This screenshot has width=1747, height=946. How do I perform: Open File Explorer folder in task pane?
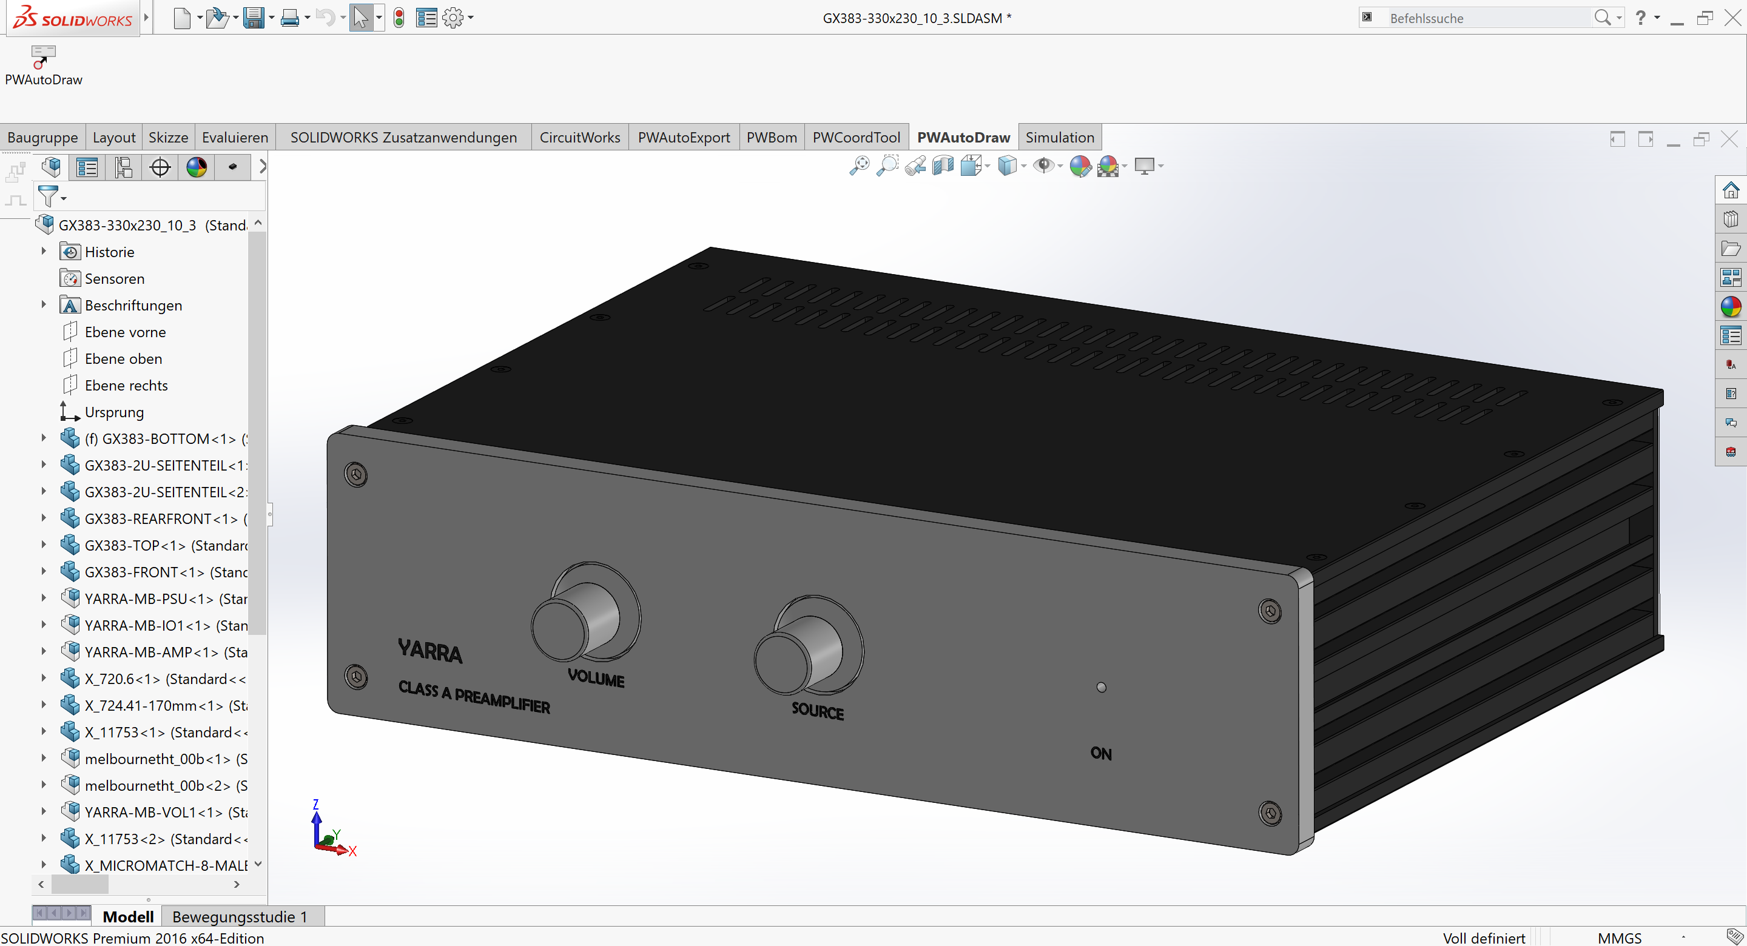1731,248
